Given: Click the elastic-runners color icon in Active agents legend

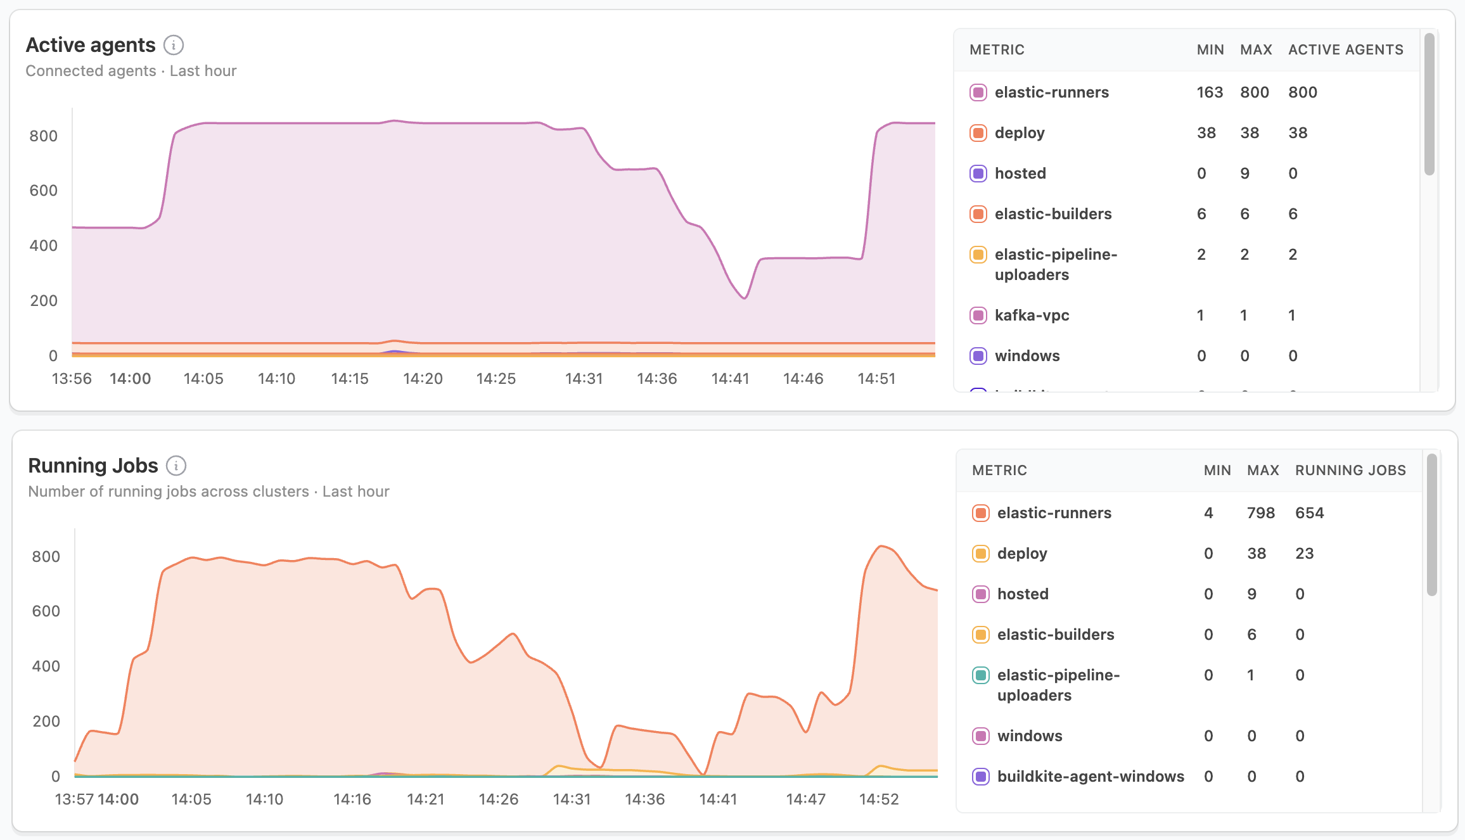Looking at the screenshot, I should click(x=978, y=92).
